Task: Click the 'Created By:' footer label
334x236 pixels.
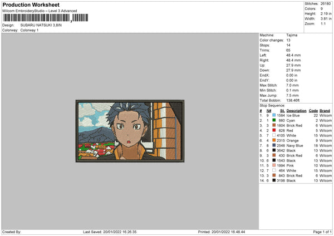Action: [12, 232]
